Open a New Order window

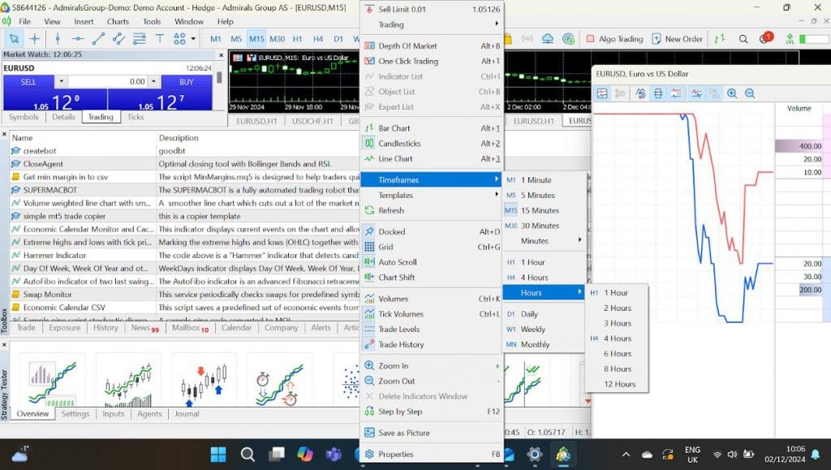point(678,38)
